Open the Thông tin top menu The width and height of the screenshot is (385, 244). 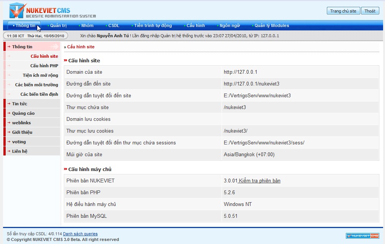(24, 25)
